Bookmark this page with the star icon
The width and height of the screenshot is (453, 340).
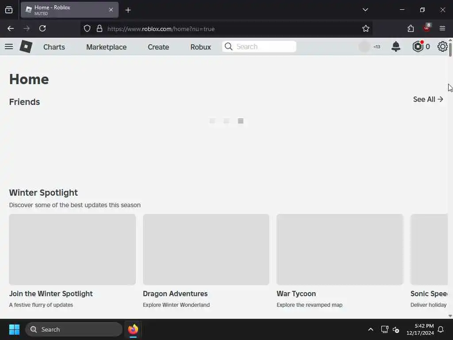coord(366,29)
